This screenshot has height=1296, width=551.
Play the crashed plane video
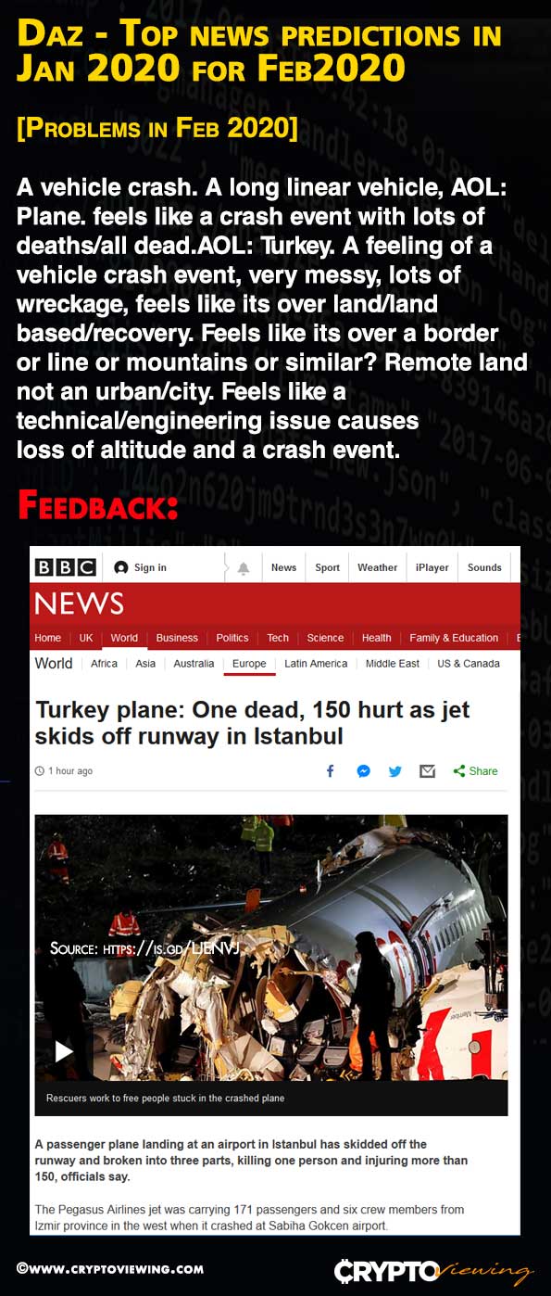tap(64, 1050)
